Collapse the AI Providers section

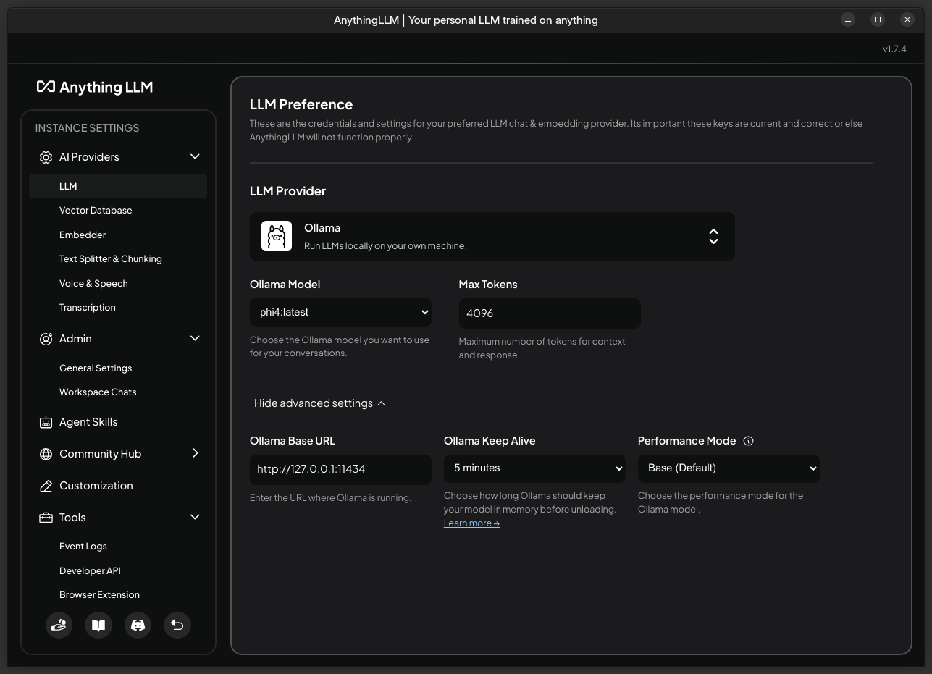point(195,157)
